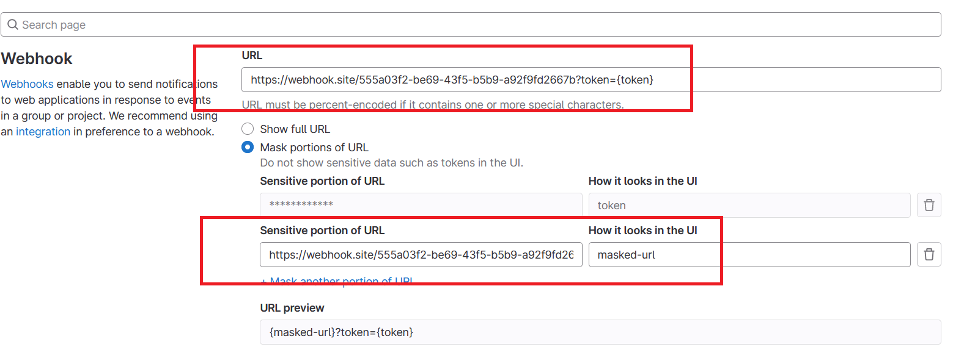
Task: Click the URL preview label
Action: [292, 308]
